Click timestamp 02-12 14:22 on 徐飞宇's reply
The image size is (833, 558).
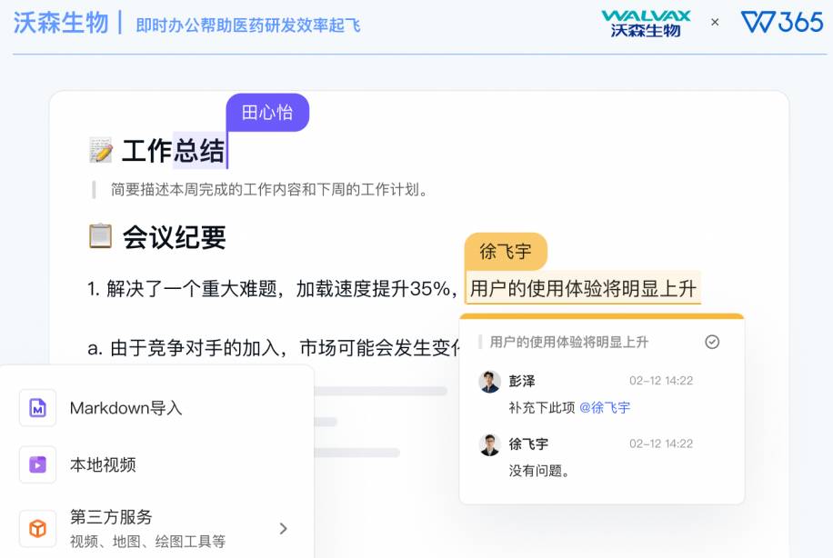[661, 443]
